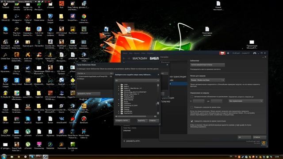Image resolution: width=283 pixels, height=159 pixels.
Task: Click СОЗДАТЬ ПАПКУ in folder chooser
Action: (x=122, y=121)
